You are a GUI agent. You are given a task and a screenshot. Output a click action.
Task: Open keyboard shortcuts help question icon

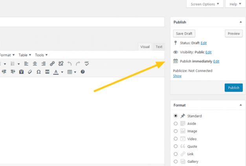[x=83, y=72]
